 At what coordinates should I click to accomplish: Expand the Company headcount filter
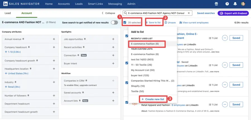pyautogui.click(x=54, y=47)
